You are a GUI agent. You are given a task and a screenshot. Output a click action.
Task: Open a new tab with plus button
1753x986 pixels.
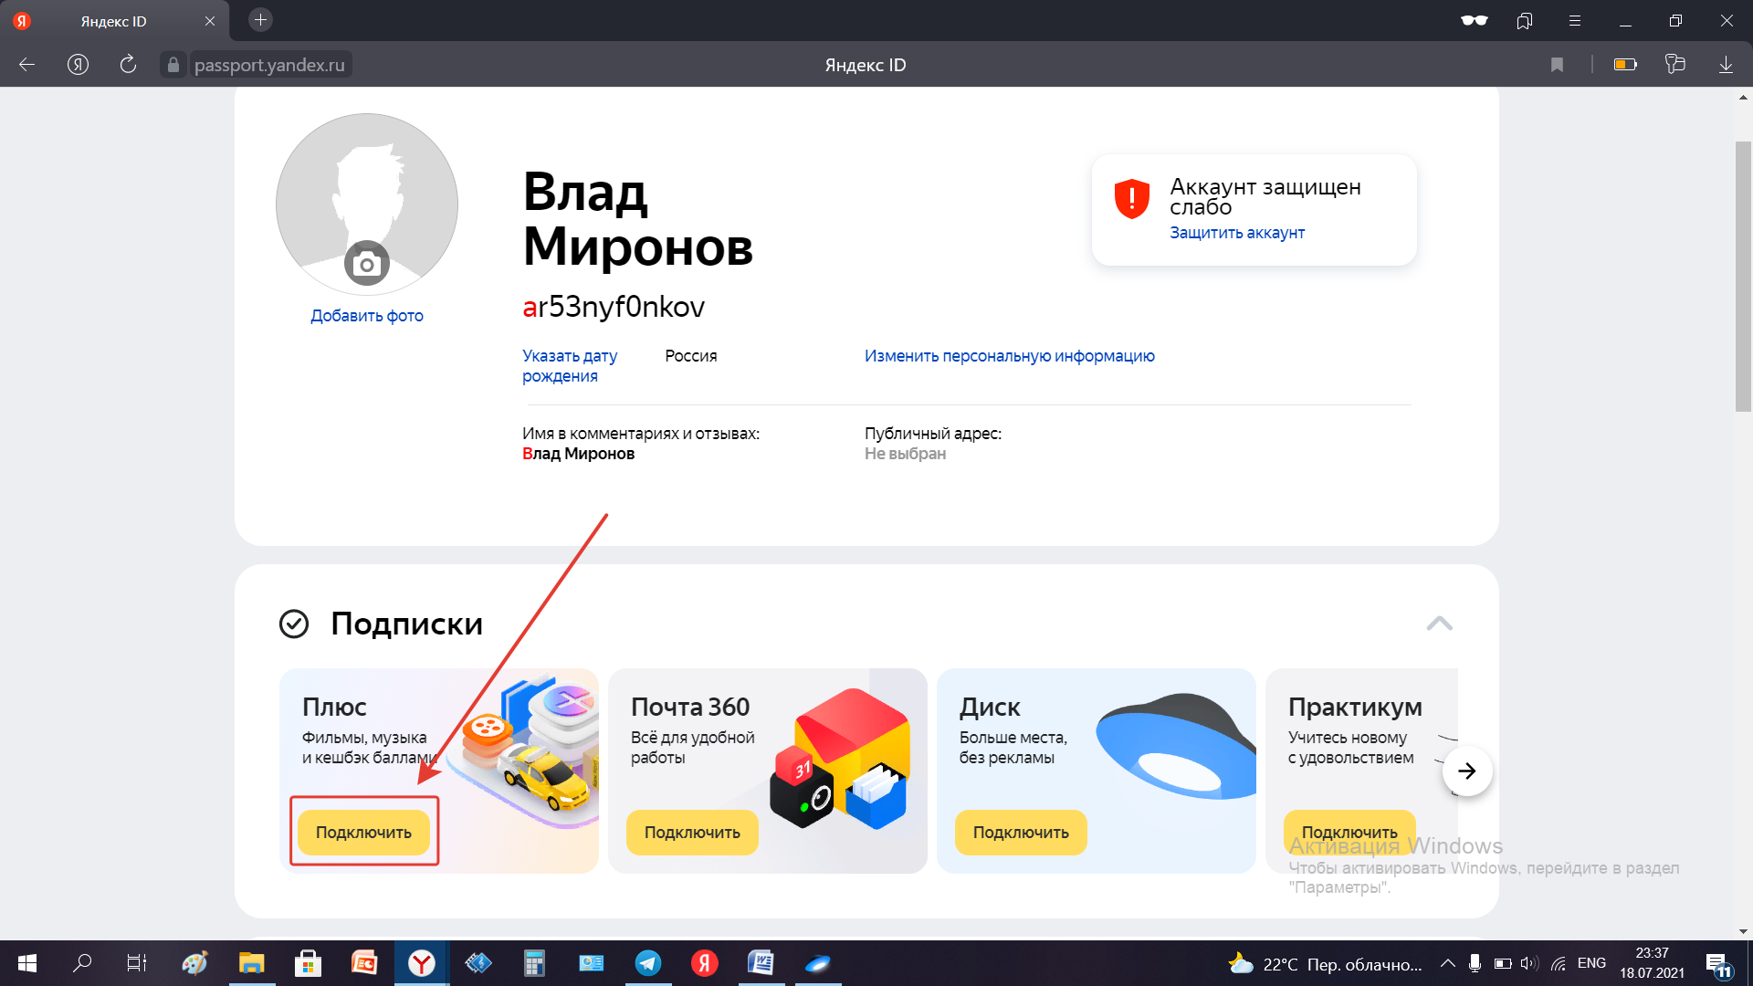point(260,20)
